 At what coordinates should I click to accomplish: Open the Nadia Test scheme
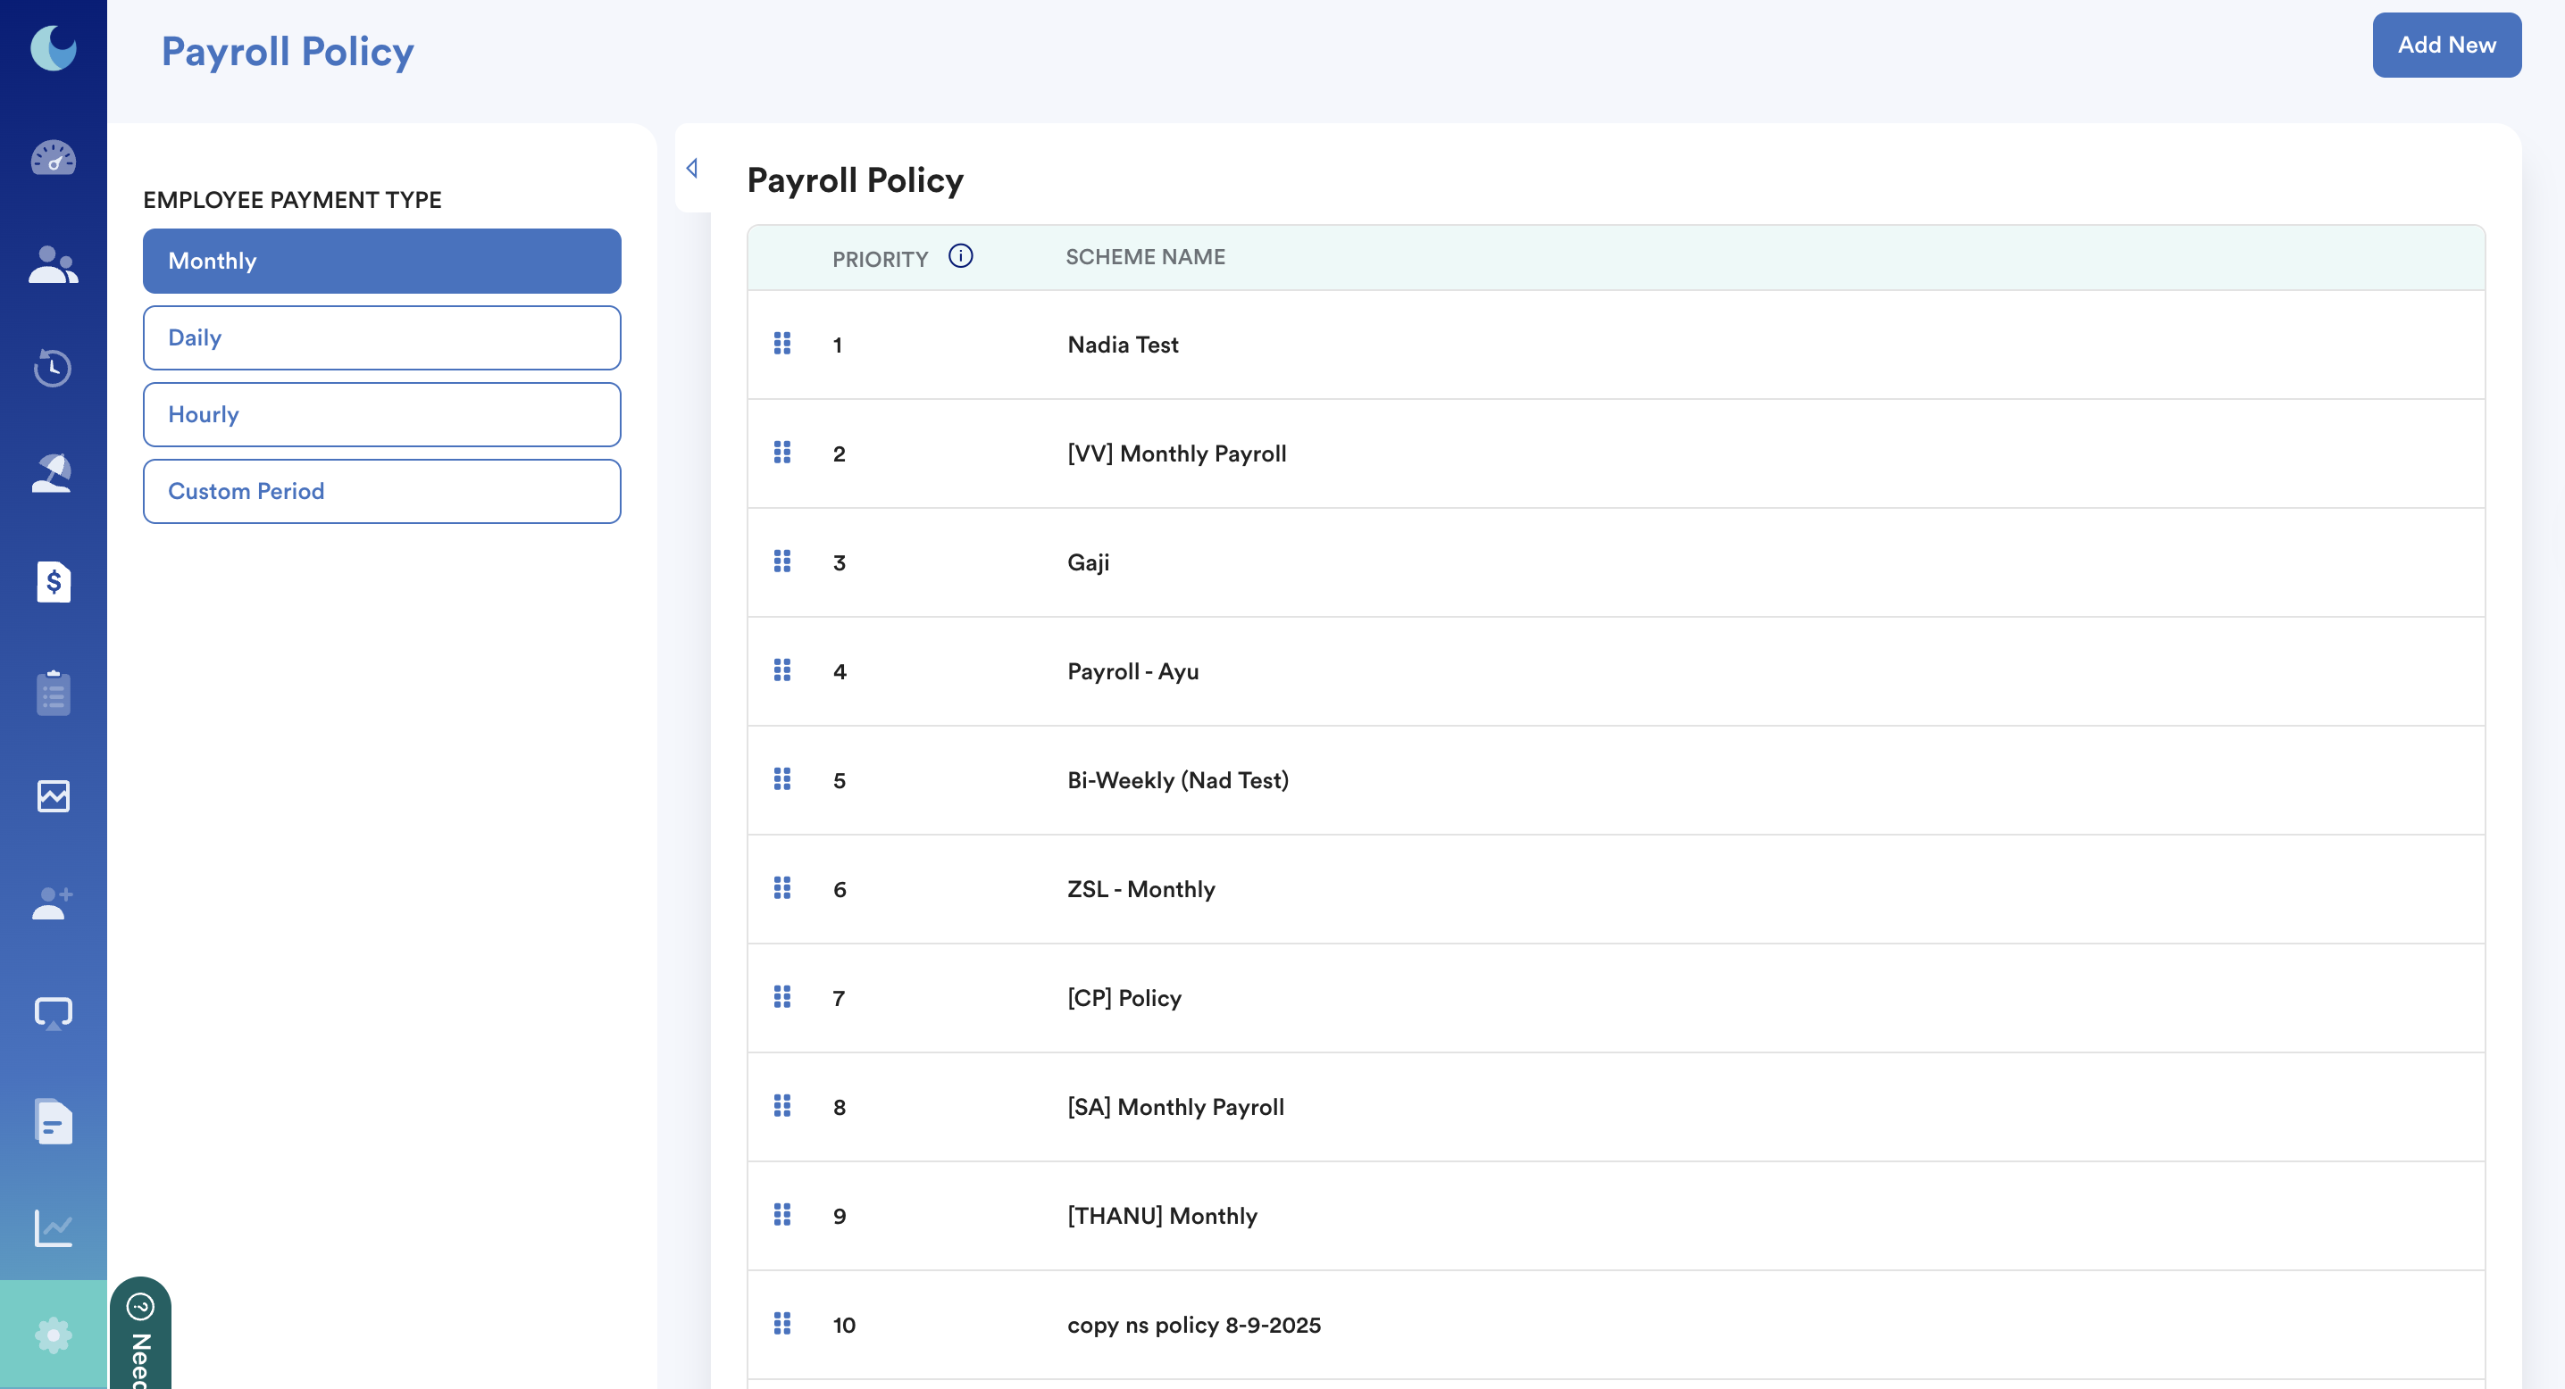tap(1122, 345)
